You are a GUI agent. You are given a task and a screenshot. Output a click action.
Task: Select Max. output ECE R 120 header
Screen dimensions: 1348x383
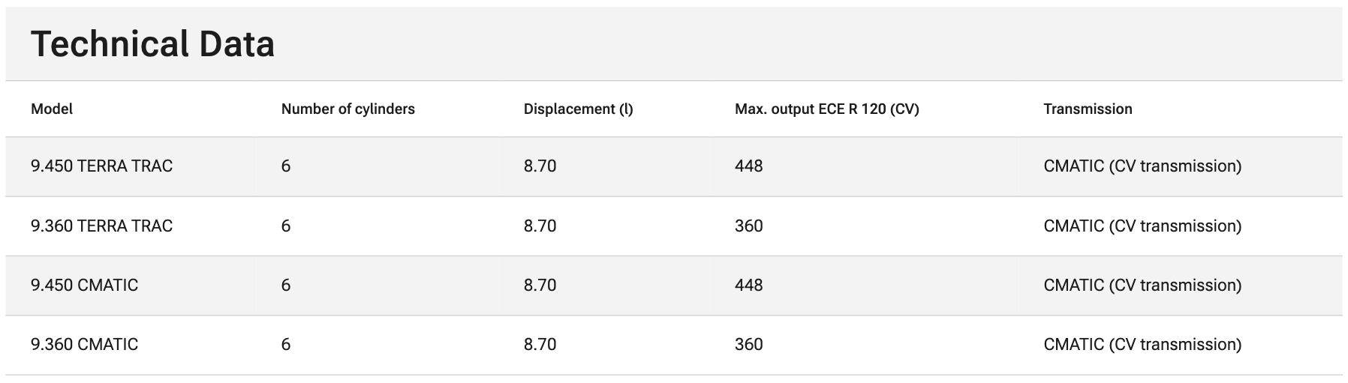tap(826, 109)
